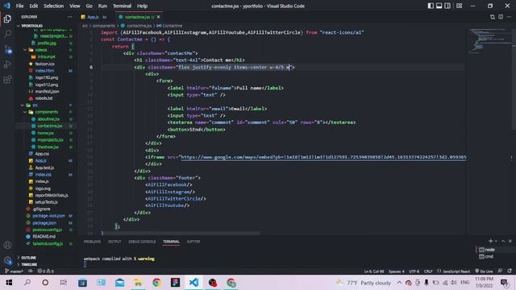
Task: Open tailwind.config.js in the explorer
Action: click(48, 243)
